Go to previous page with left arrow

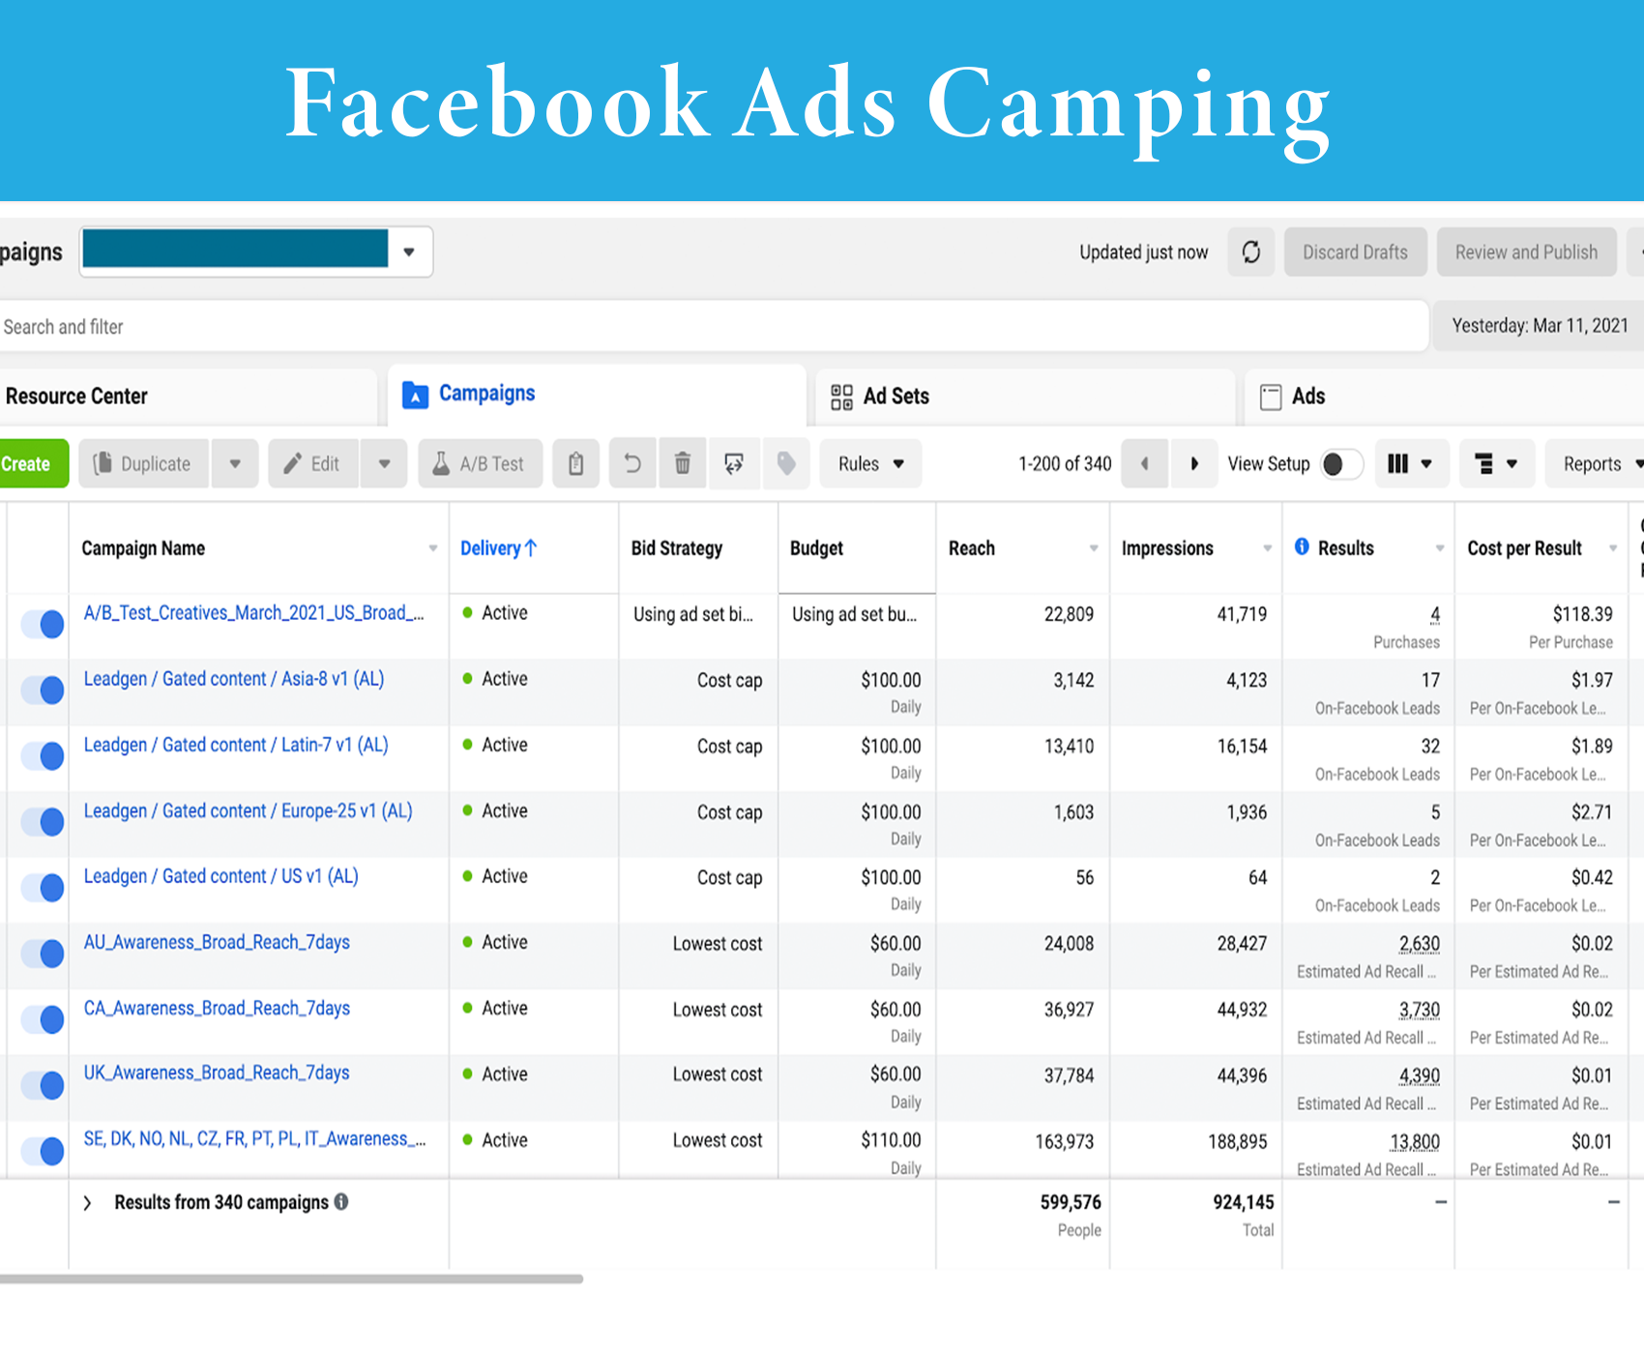(x=1145, y=463)
